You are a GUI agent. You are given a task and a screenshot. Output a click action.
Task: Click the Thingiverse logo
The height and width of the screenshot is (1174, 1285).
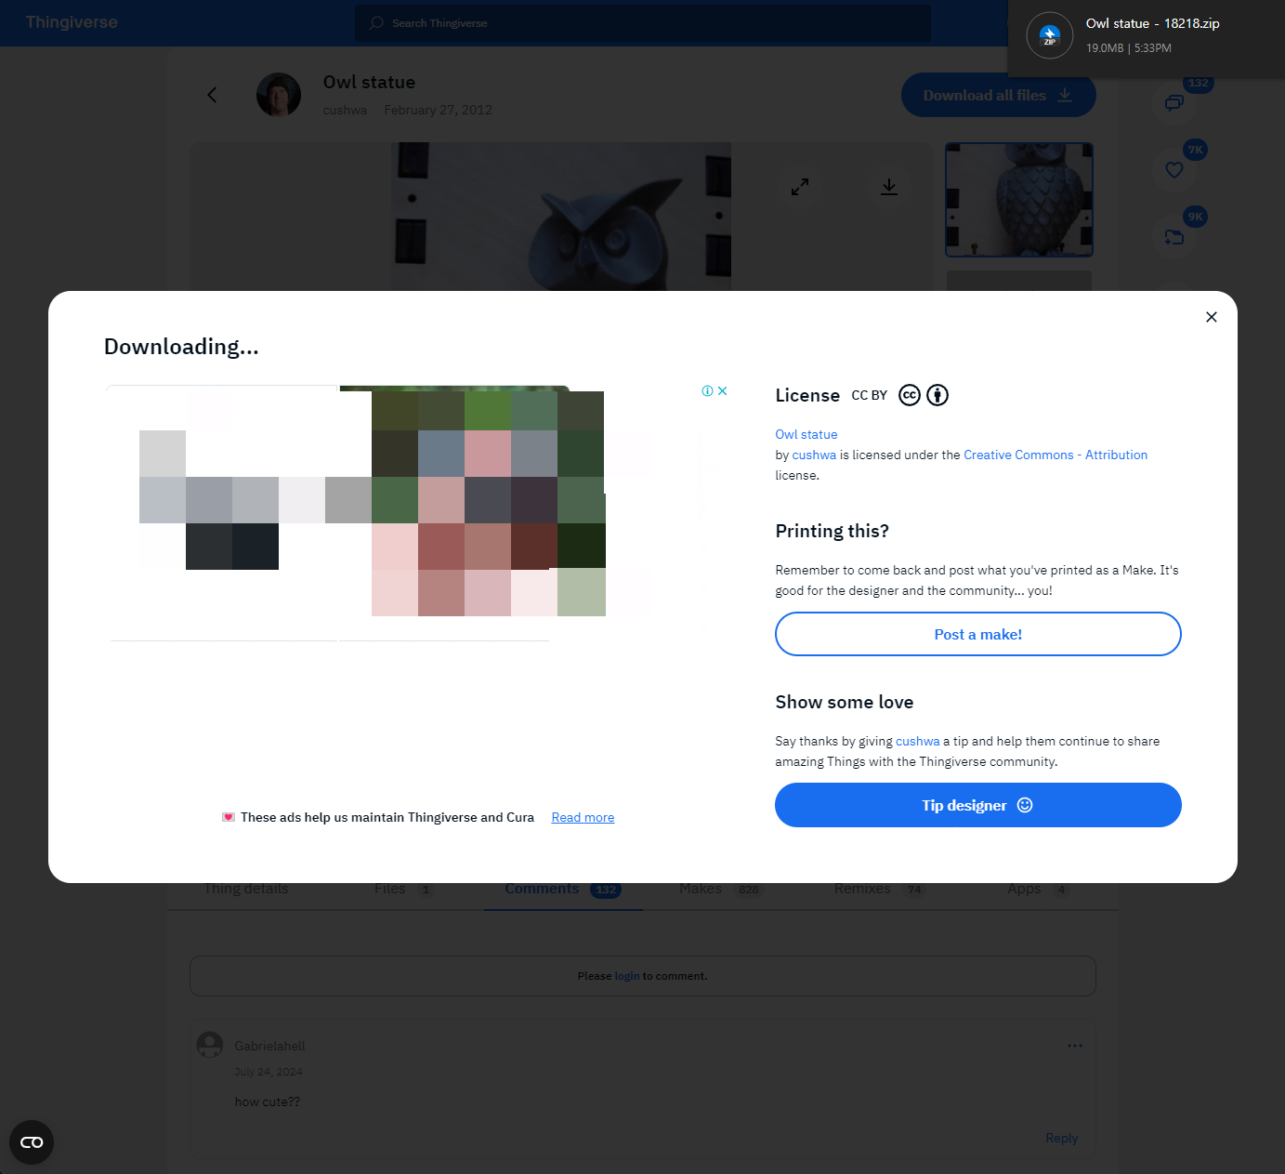[72, 22]
